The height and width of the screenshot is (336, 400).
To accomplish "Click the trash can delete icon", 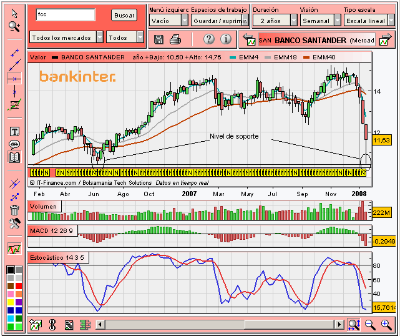I will [14, 210].
